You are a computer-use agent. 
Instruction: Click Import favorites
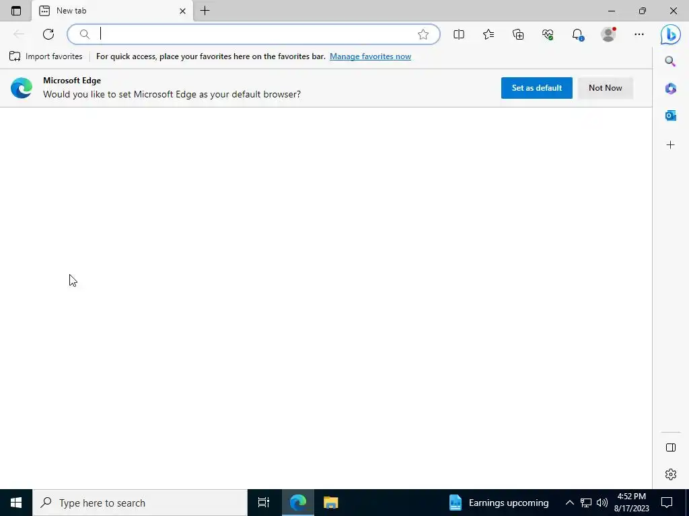[x=46, y=56]
